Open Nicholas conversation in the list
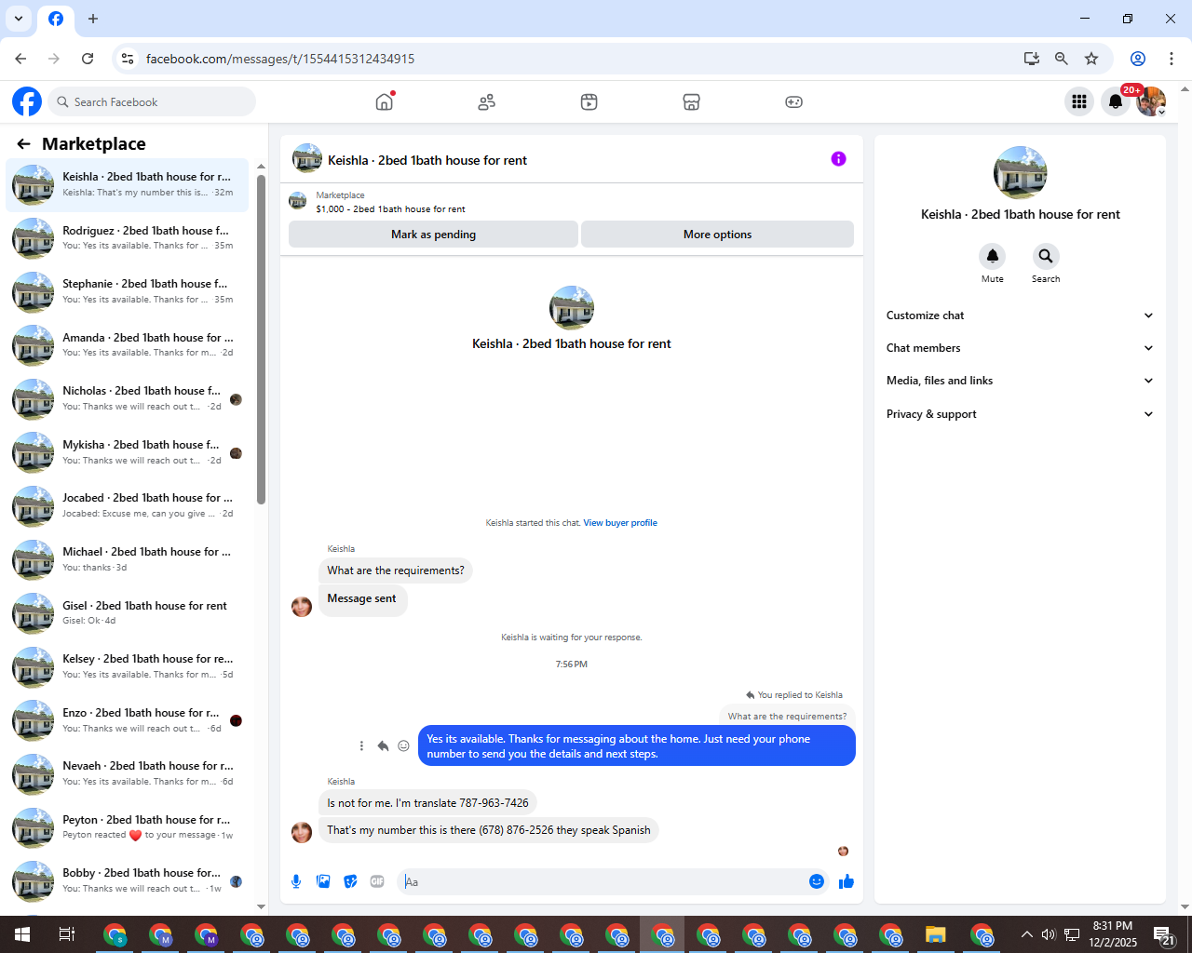Viewport: 1192px width, 953px height. tap(127, 399)
